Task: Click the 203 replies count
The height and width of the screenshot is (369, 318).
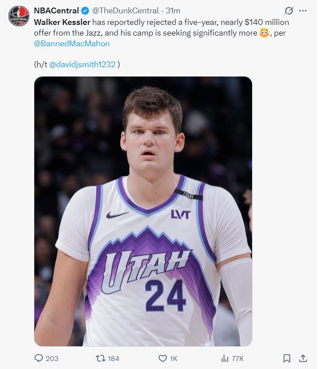Action: click(52, 358)
